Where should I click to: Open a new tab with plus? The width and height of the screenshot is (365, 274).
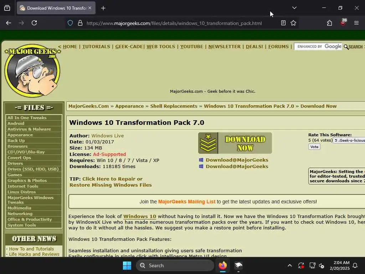click(103, 8)
